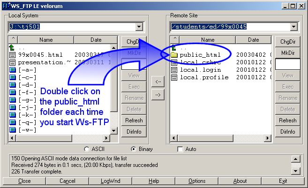This screenshot has height=188, width=308.
Task: Open local DirInfo
Action: 134,132
